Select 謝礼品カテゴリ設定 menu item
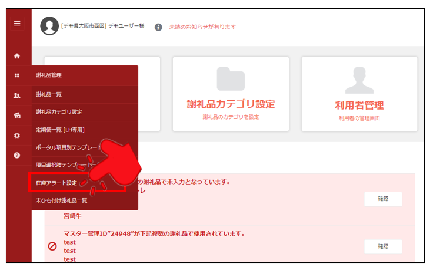The width and height of the screenshot is (433, 270). point(59,112)
